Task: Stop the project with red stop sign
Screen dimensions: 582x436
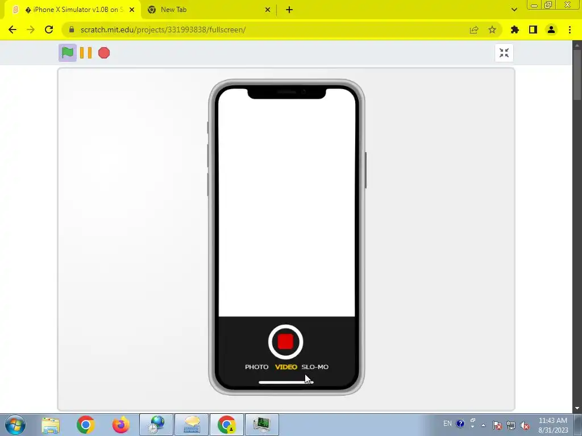Action: [104, 53]
